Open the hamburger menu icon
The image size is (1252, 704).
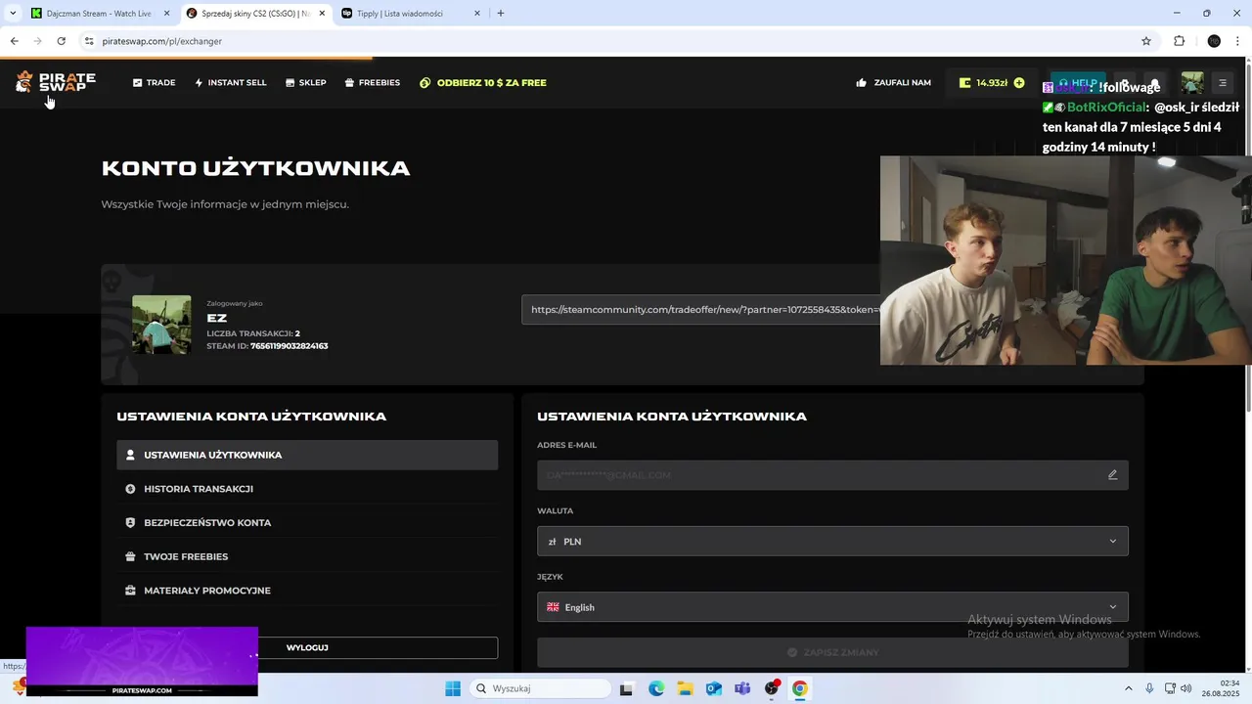click(1222, 83)
